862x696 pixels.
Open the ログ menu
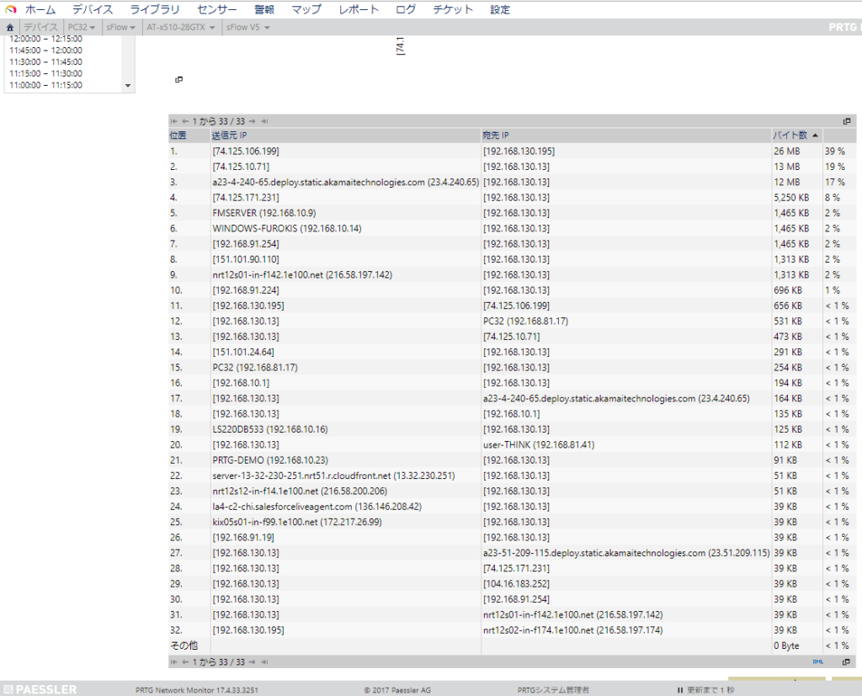click(x=406, y=10)
